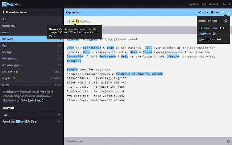This screenshot has height=145, width=232.
Task: Select the character set entry
Action: point(32,71)
